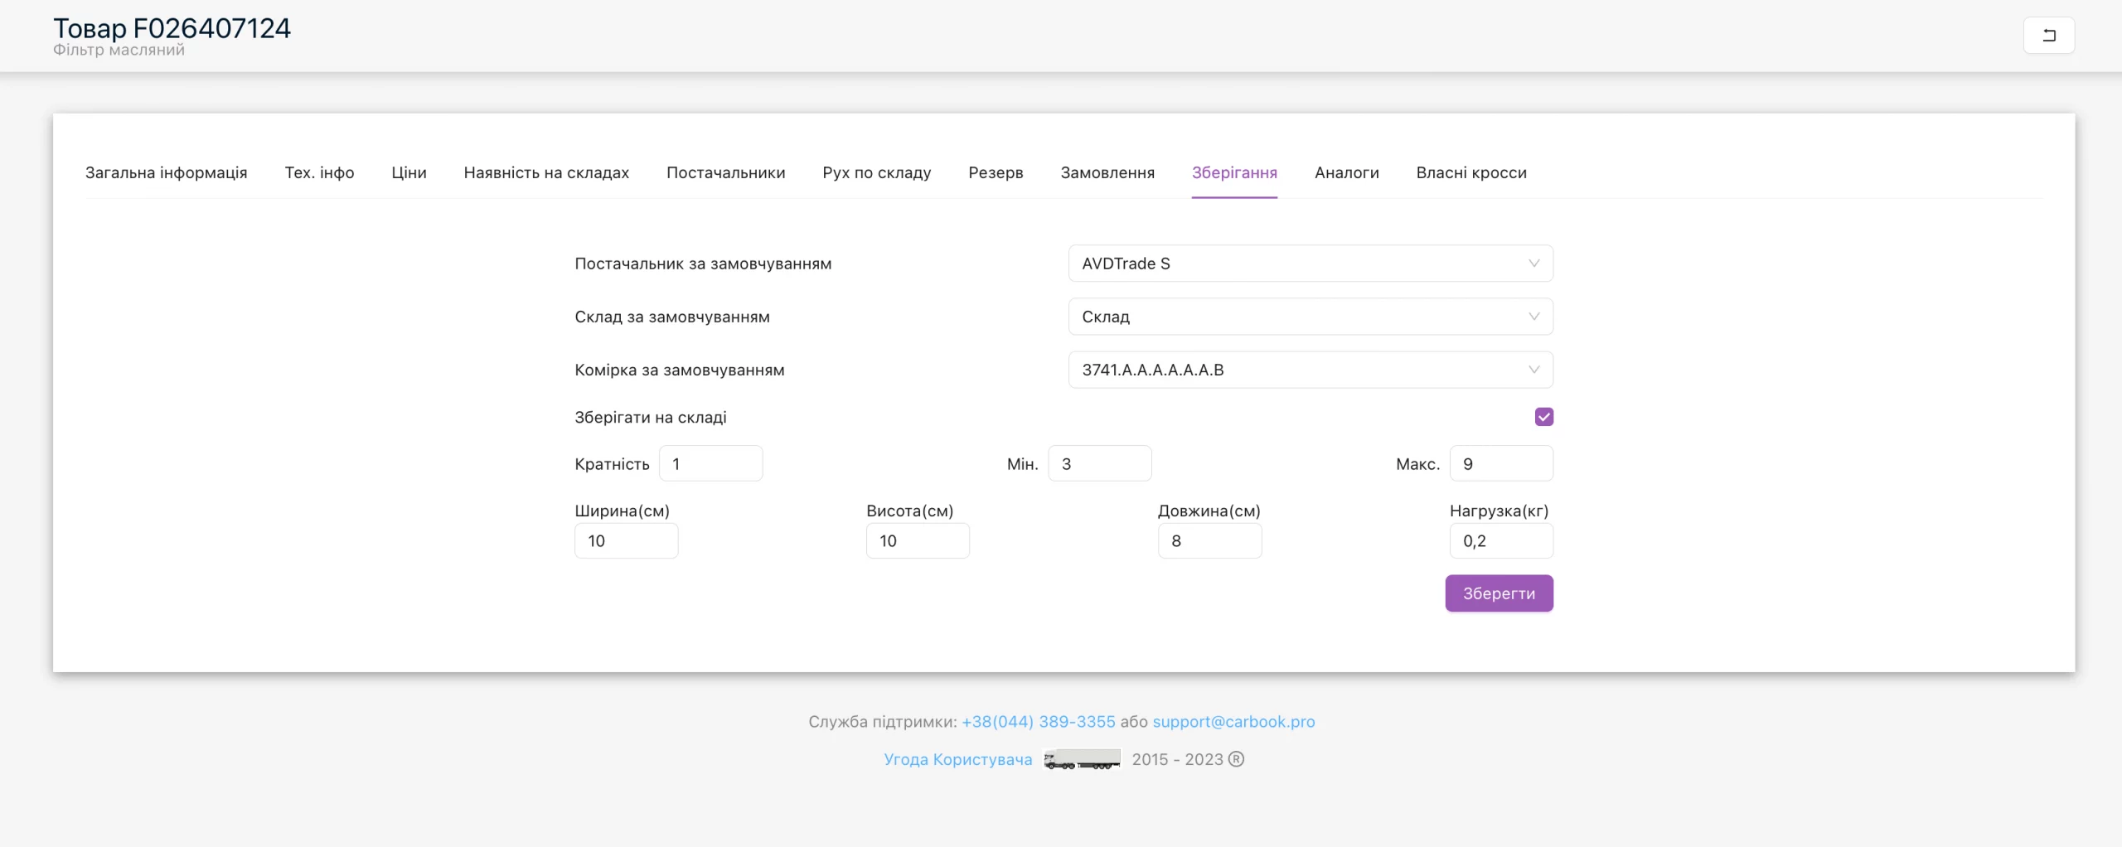
Task: Click the Зберегти button
Action: click(x=1499, y=593)
